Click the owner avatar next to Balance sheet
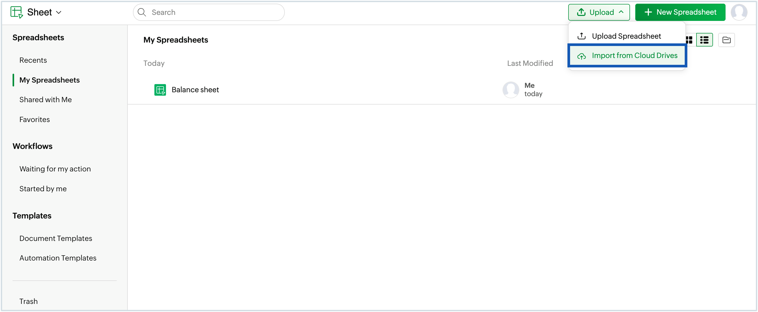The height and width of the screenshot is (312, 758). coord(511,90)
